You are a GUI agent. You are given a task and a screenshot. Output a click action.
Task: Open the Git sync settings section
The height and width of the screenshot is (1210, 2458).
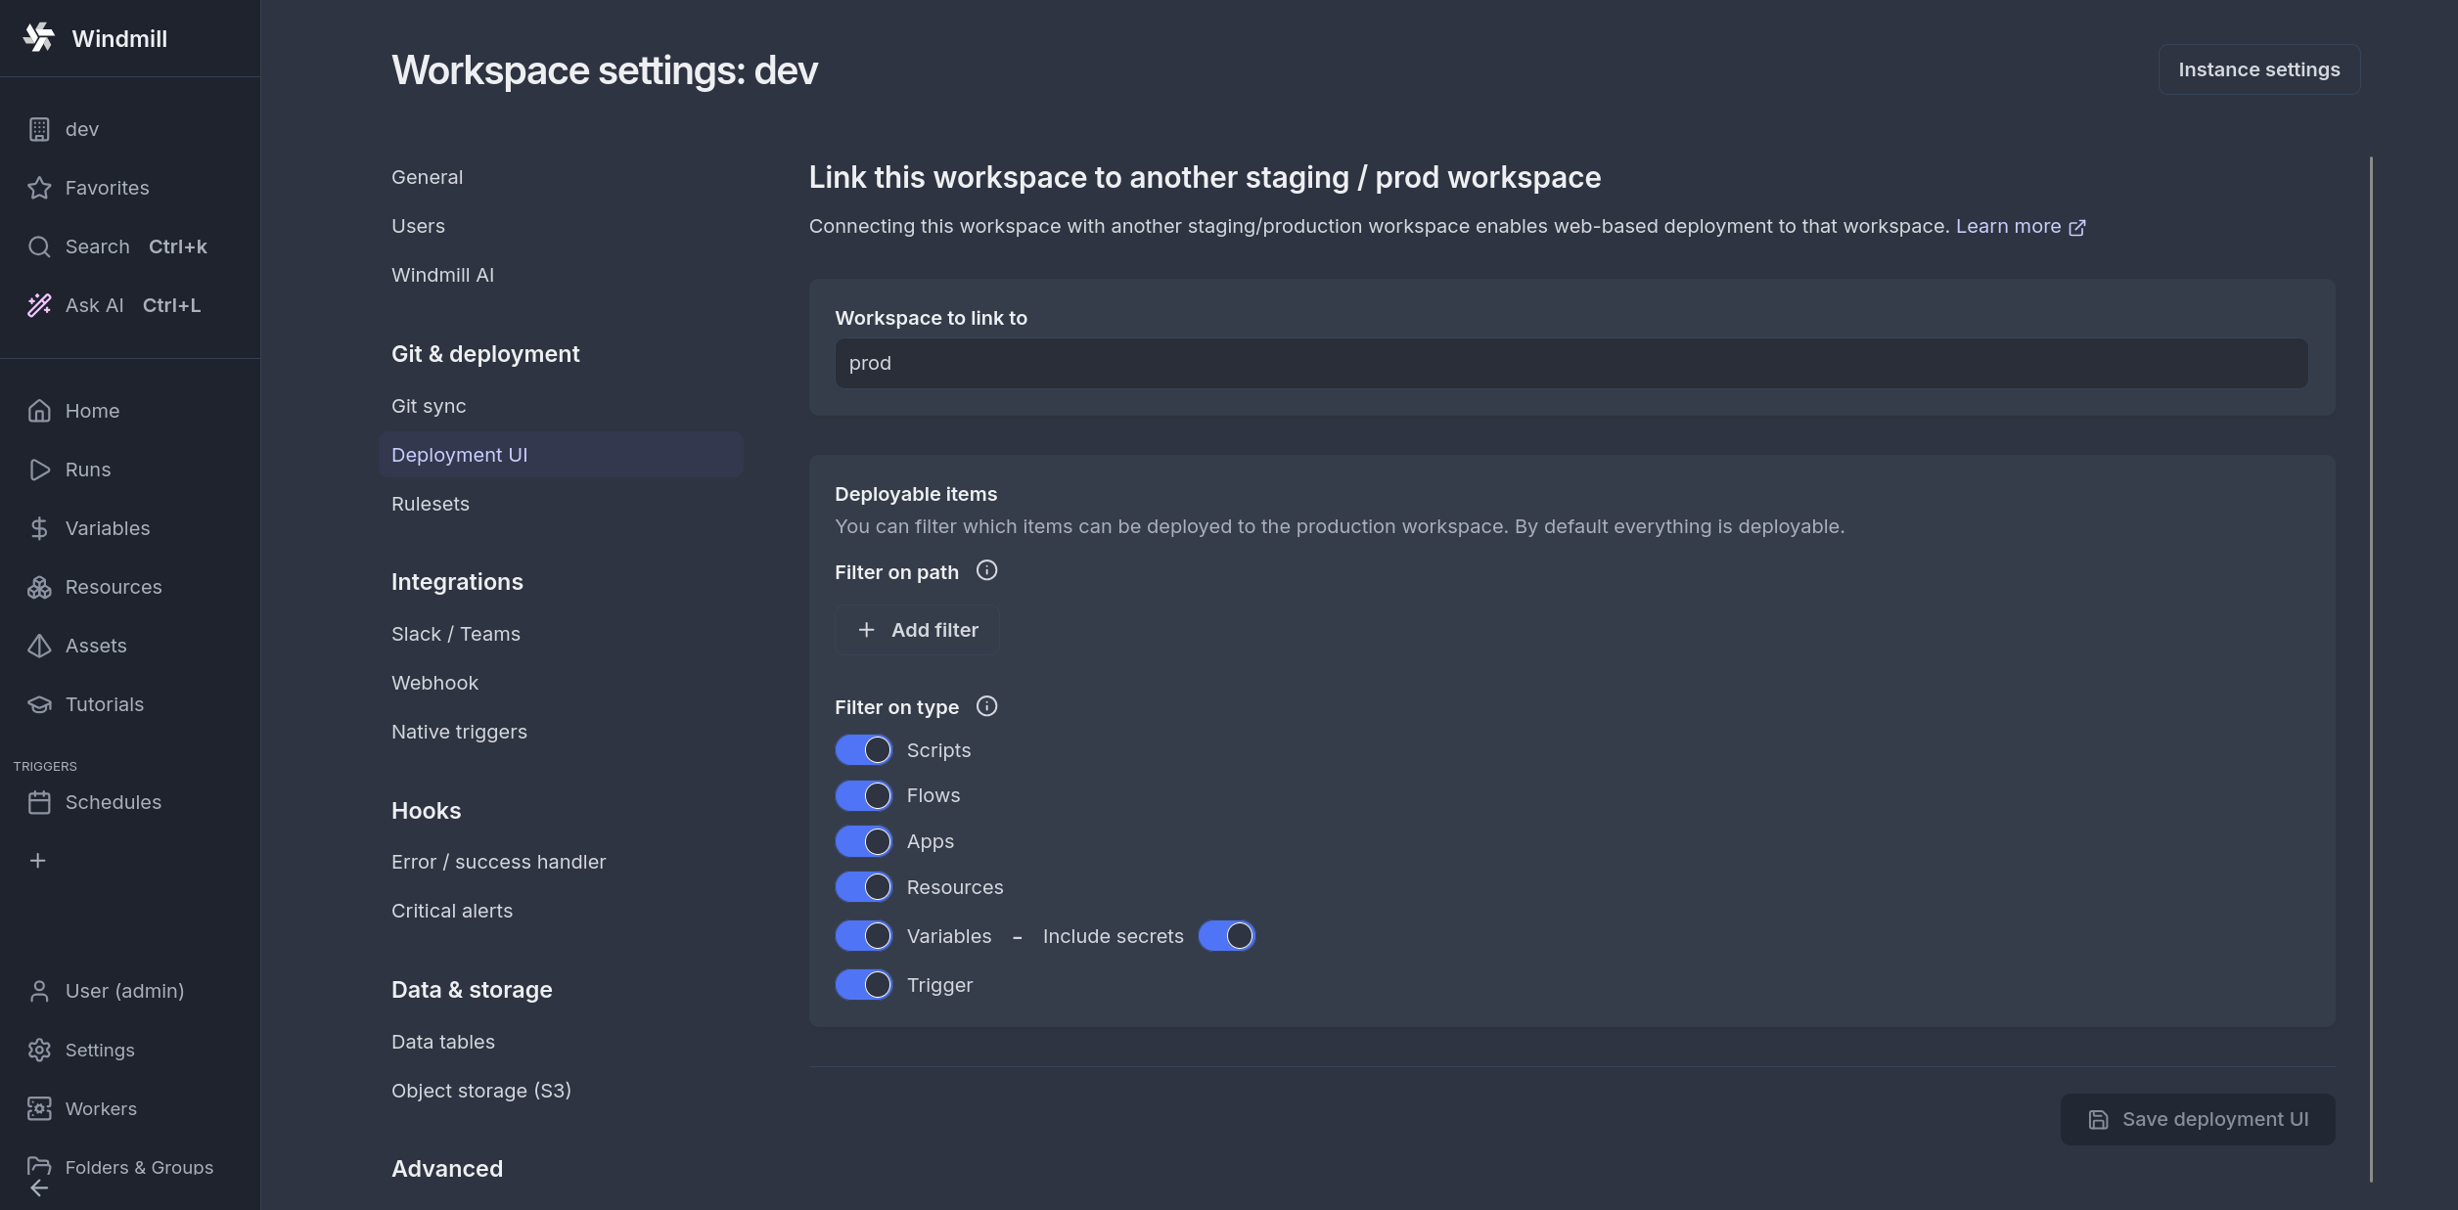pyautogui.click(x=429, y=406)
